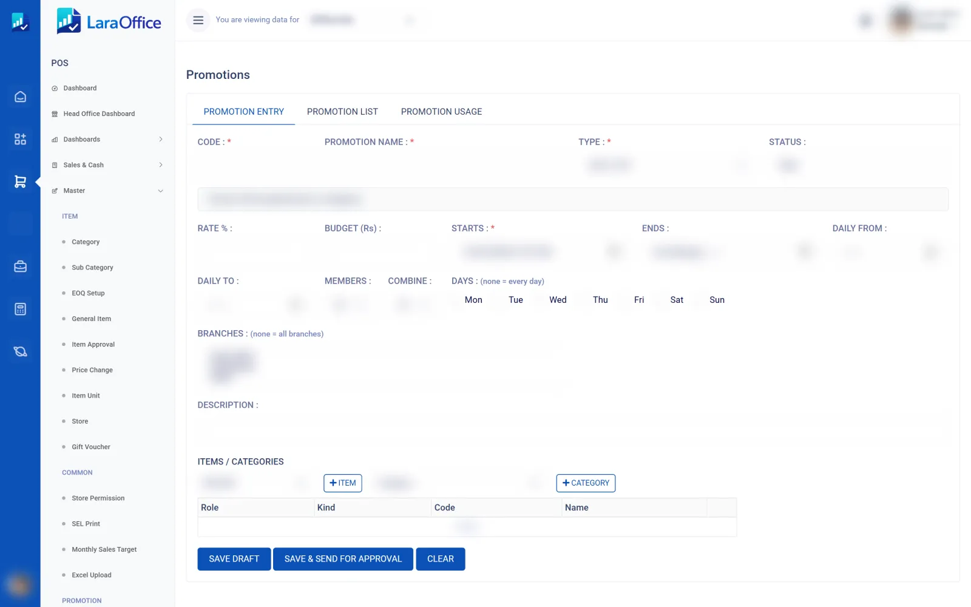
Task: Click the Sales & Cash icon
Action: click(x=55, y=165)
